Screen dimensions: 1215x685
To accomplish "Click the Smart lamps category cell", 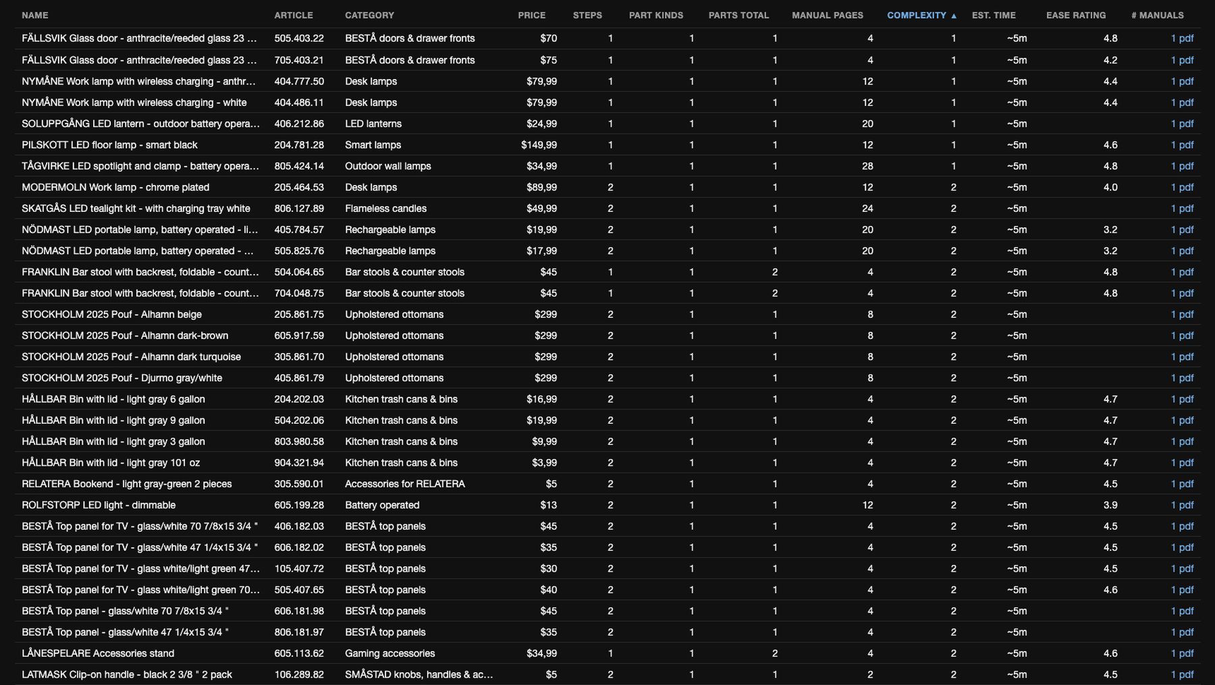I will tap(373, 145).
